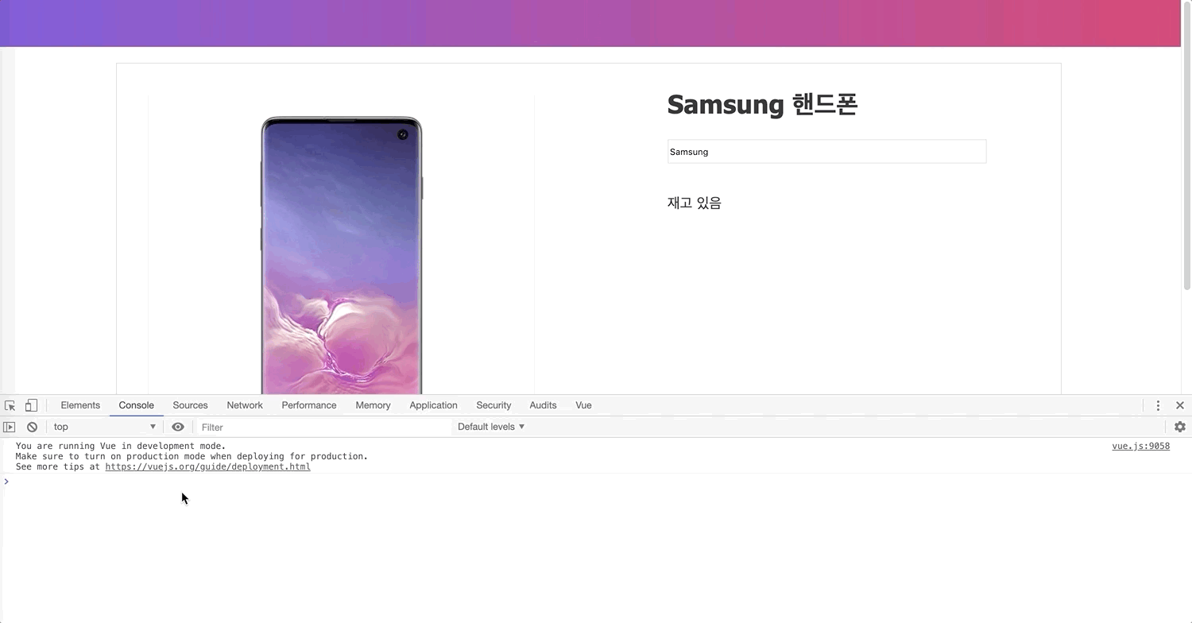This screenshot has width=1192, height=623.
Task: Click the Samsung text input box
Action: (826, 152)
